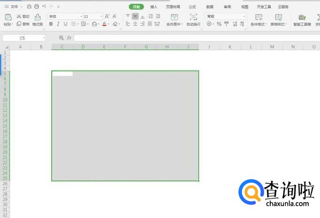This screenshot has width=320, height=218.
Task: Toggle Underline formatting
Action: [65, 24]
